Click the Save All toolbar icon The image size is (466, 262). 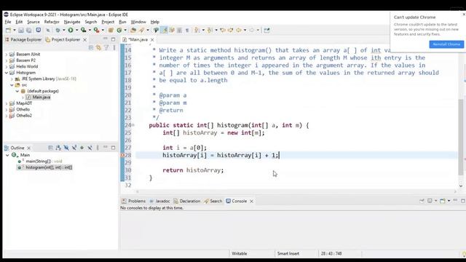(29, 30)
